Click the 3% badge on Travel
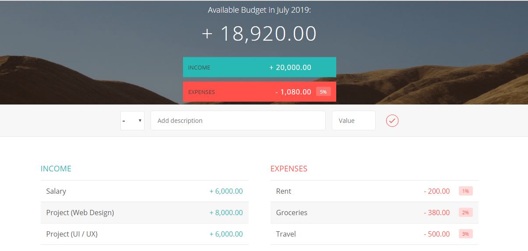This screenshot has width=528, height=251. pos(465,234)
